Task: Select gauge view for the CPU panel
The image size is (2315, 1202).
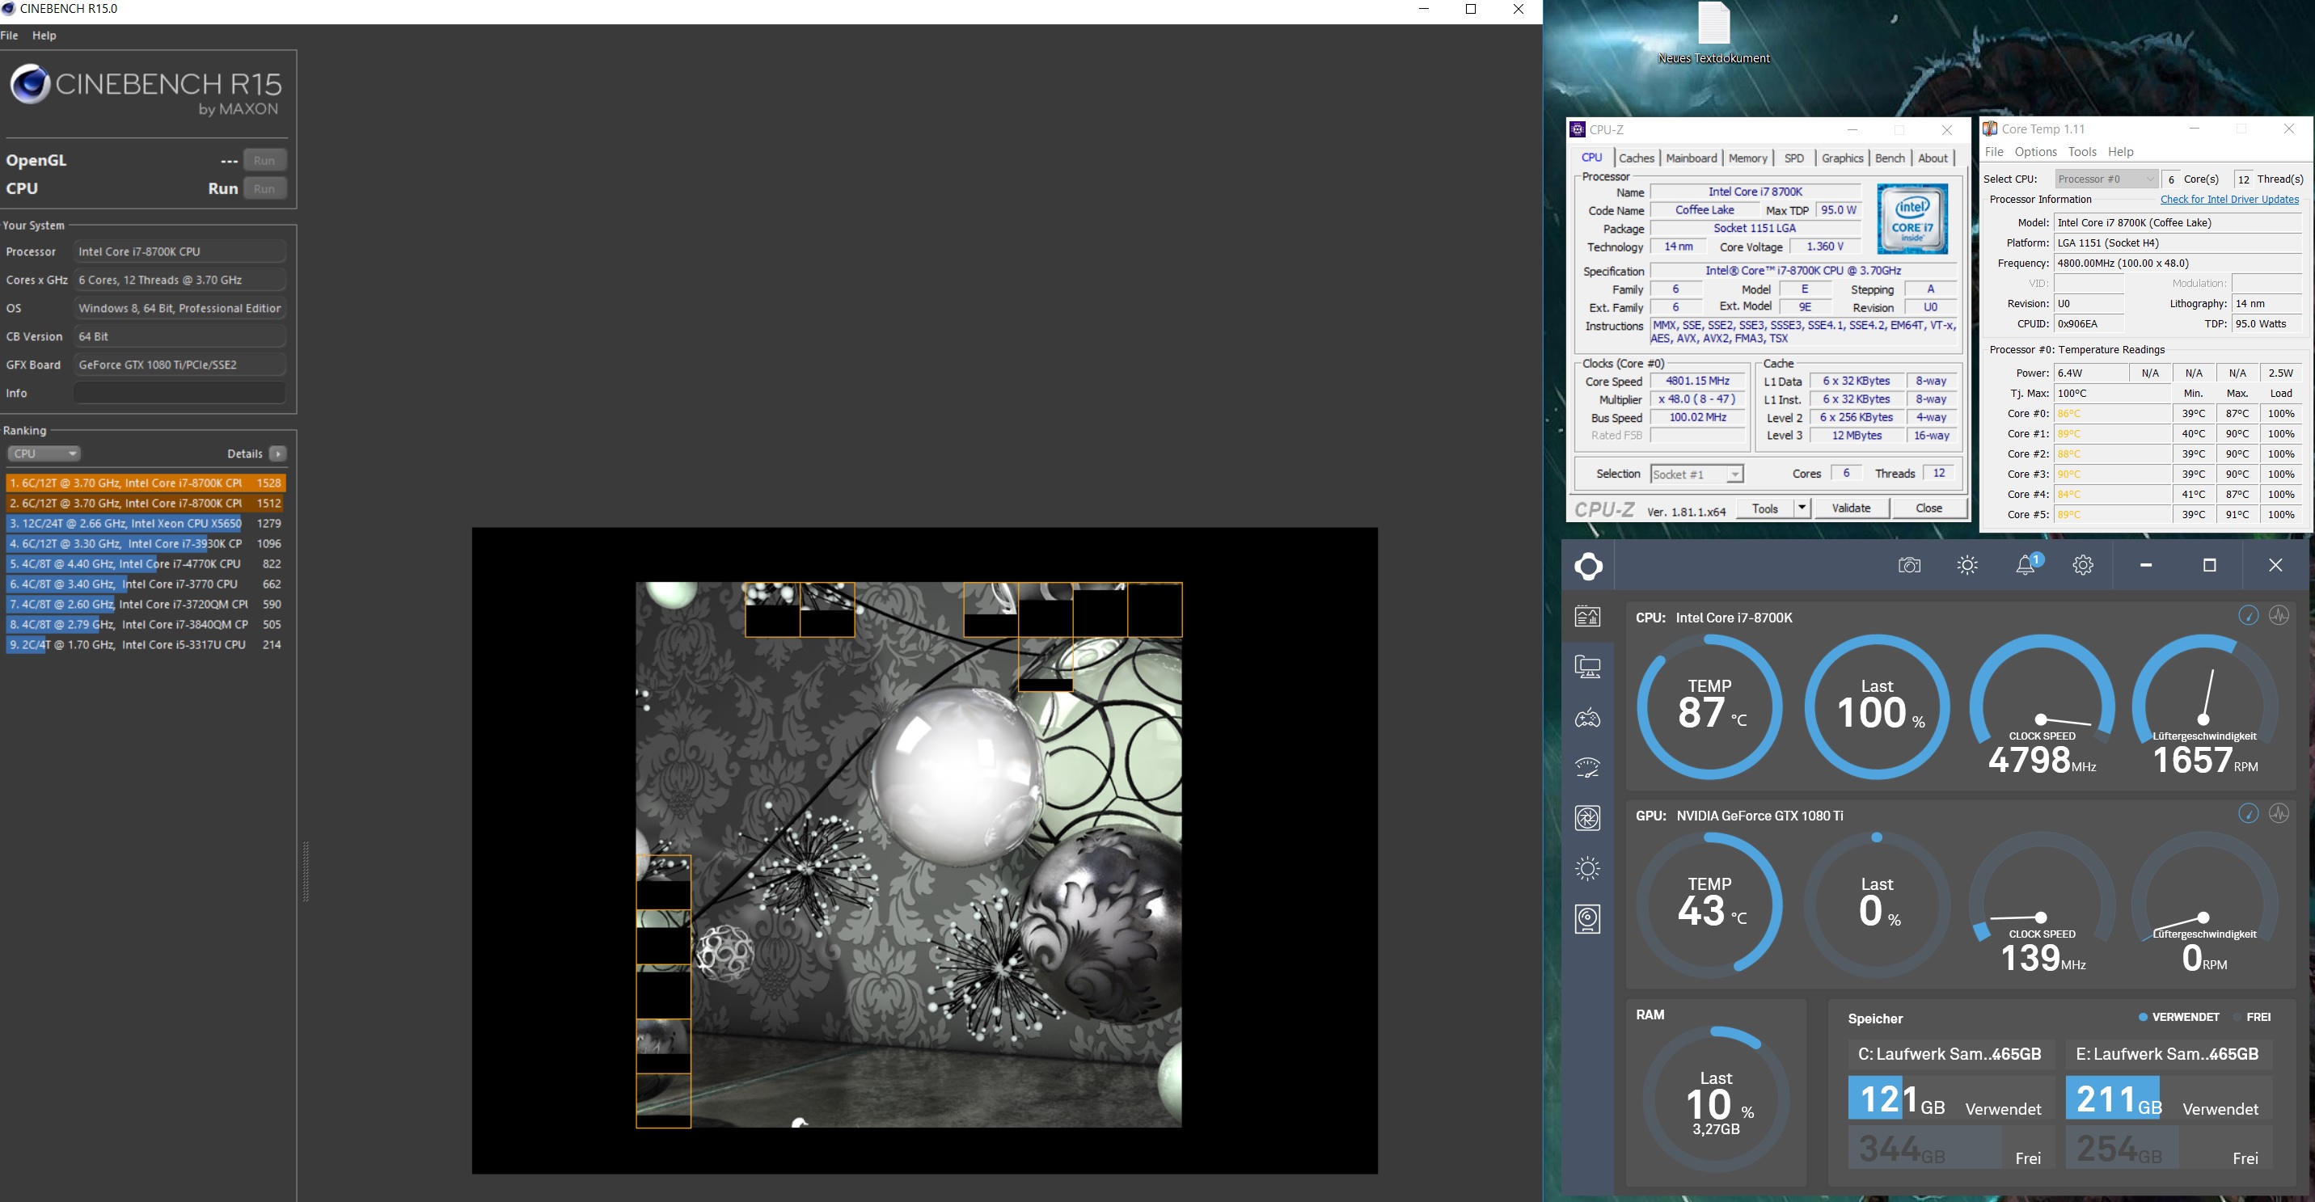Action: (x=2249, y=615)
